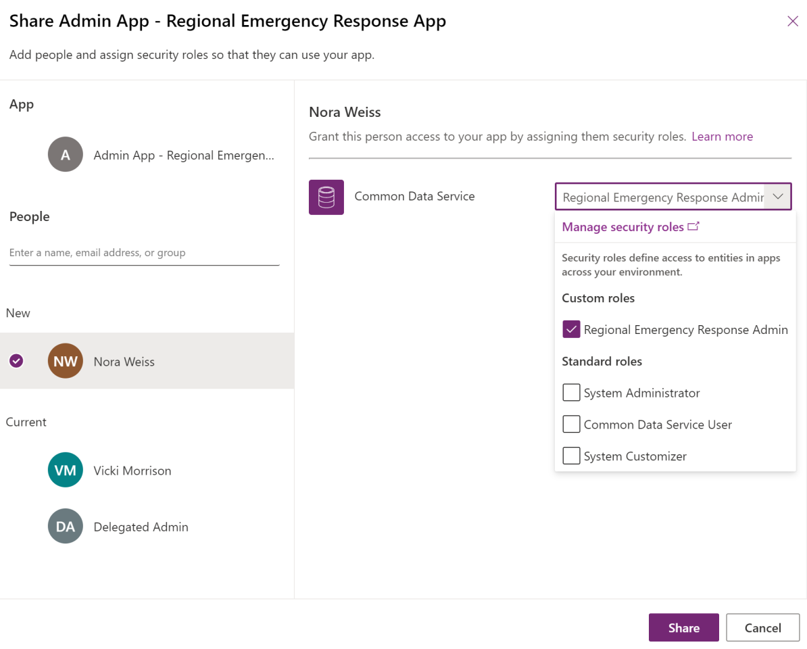
Task: Click the Share button
Action: (x=683, y=627)
